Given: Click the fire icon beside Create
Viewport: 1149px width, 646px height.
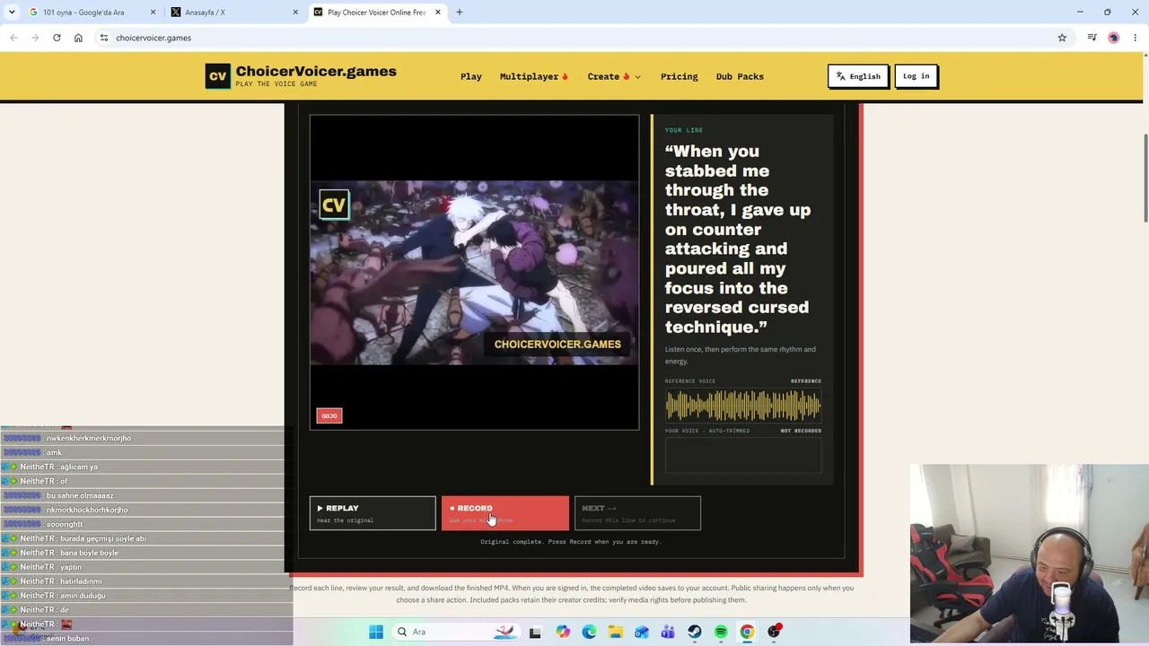Looking at the screenshot, I should [x=627, y=76].
